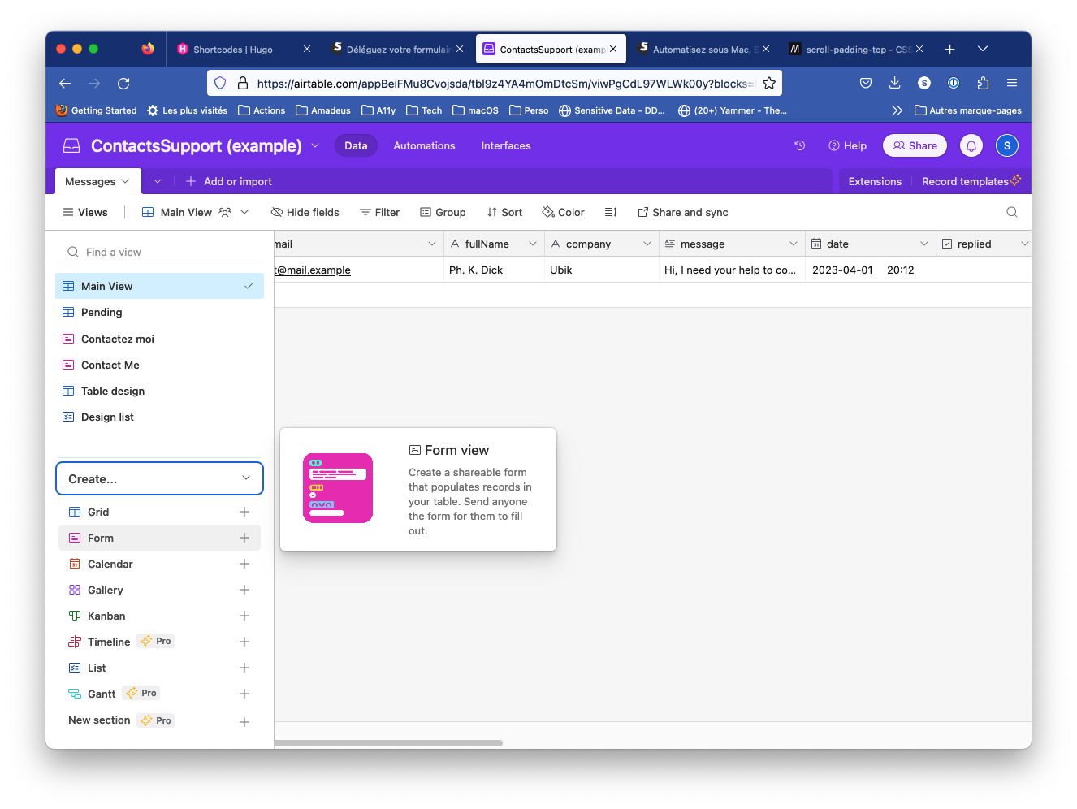Open the Color options for records

point(563,212)
